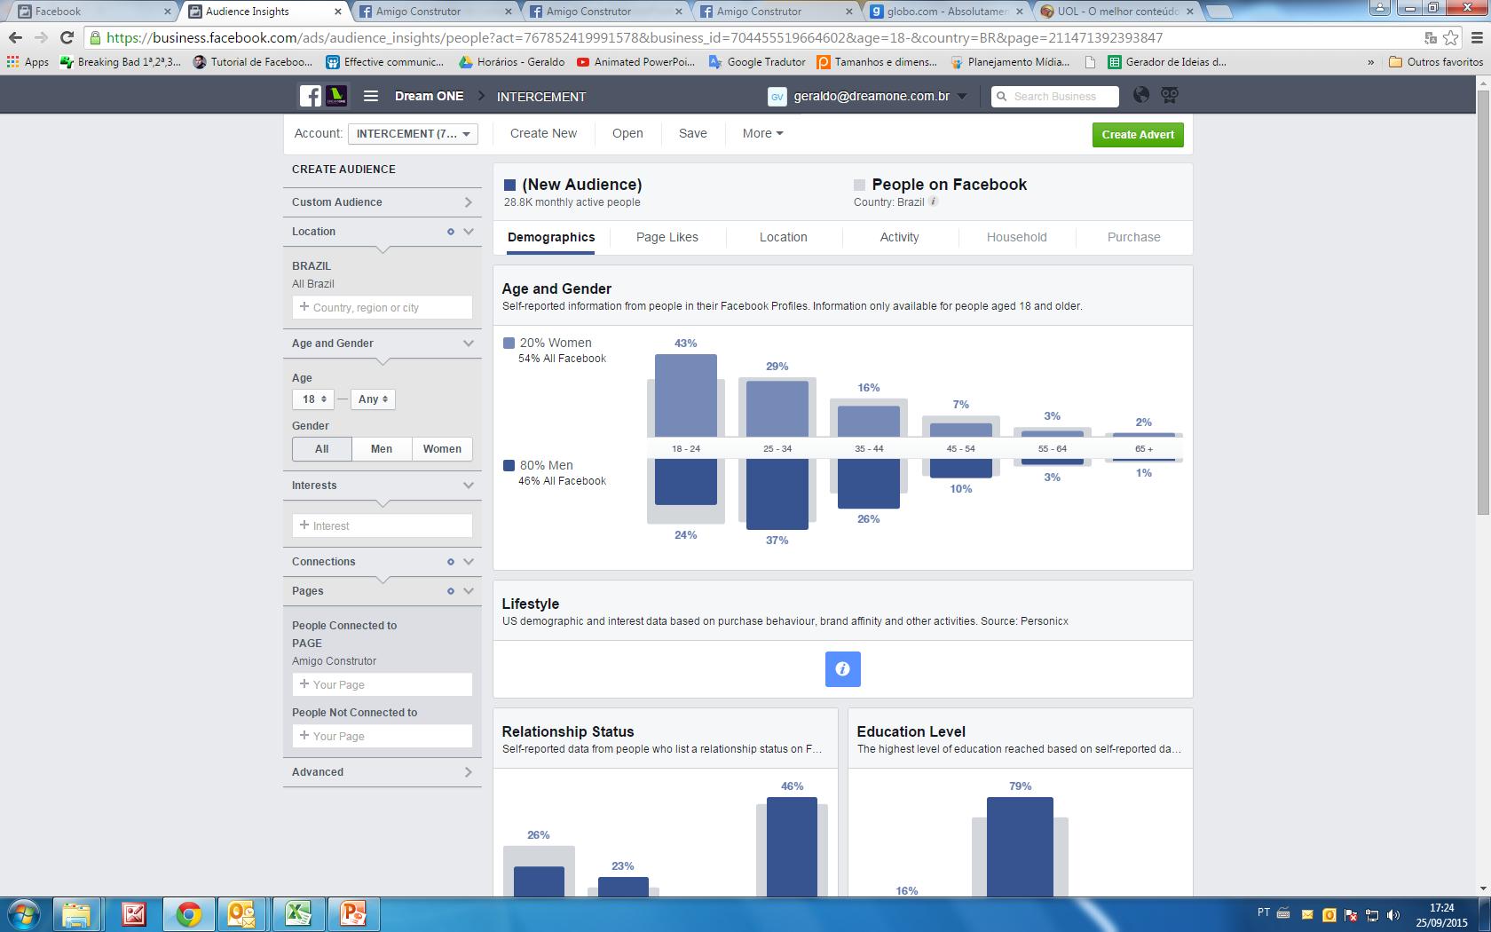This screenshot has height=932, width=1491.
Task: Click the New Audience blue color swatch
Action: (x=509, y=185)
